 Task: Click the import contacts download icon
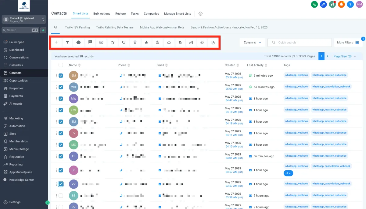(x=169, y=43)
